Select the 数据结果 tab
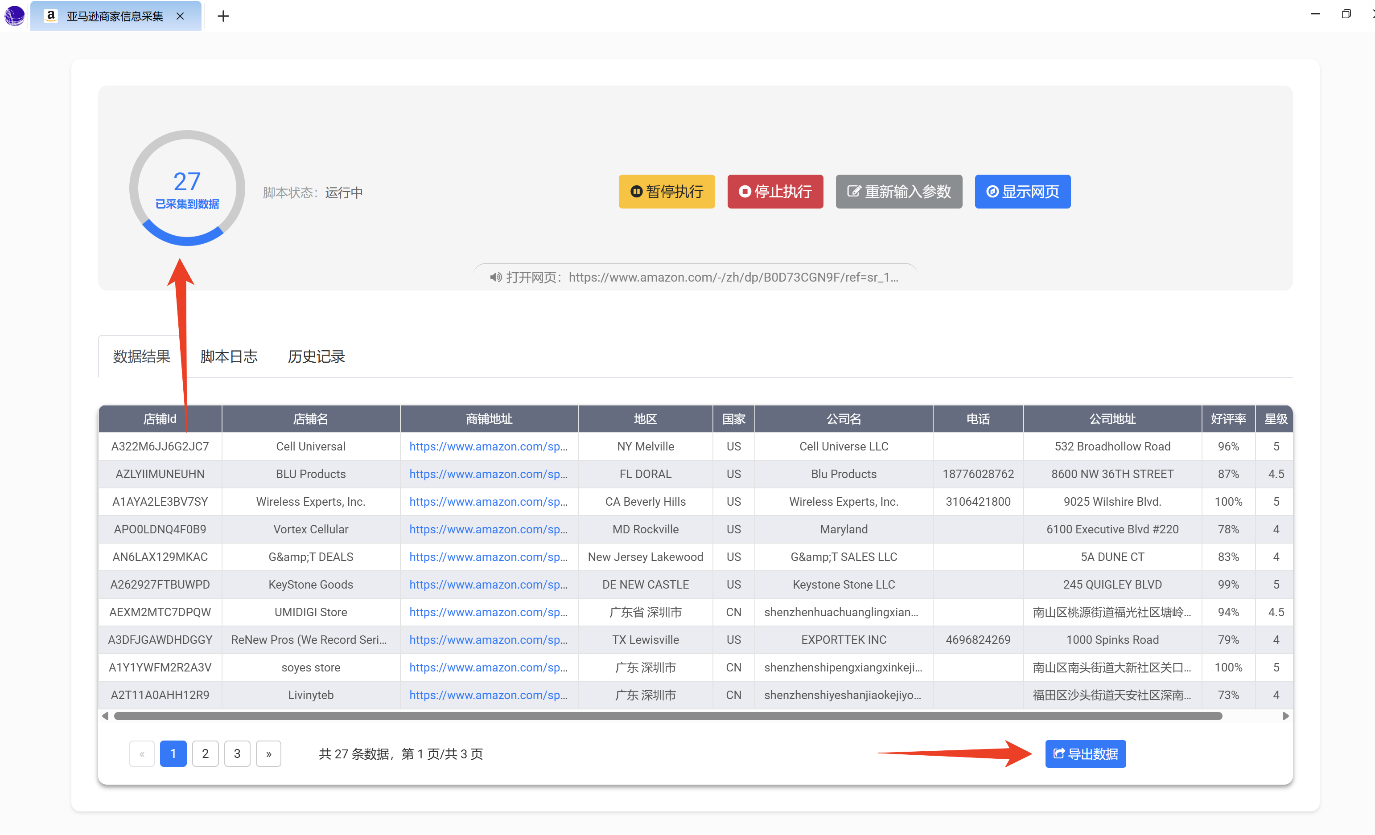 [x=141, y=356]
